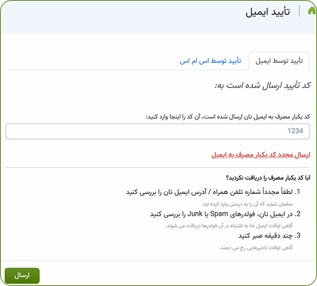Viewport: 317px width, 286px height.
Task: Click the label above the code field
Action: coord(228,117)
